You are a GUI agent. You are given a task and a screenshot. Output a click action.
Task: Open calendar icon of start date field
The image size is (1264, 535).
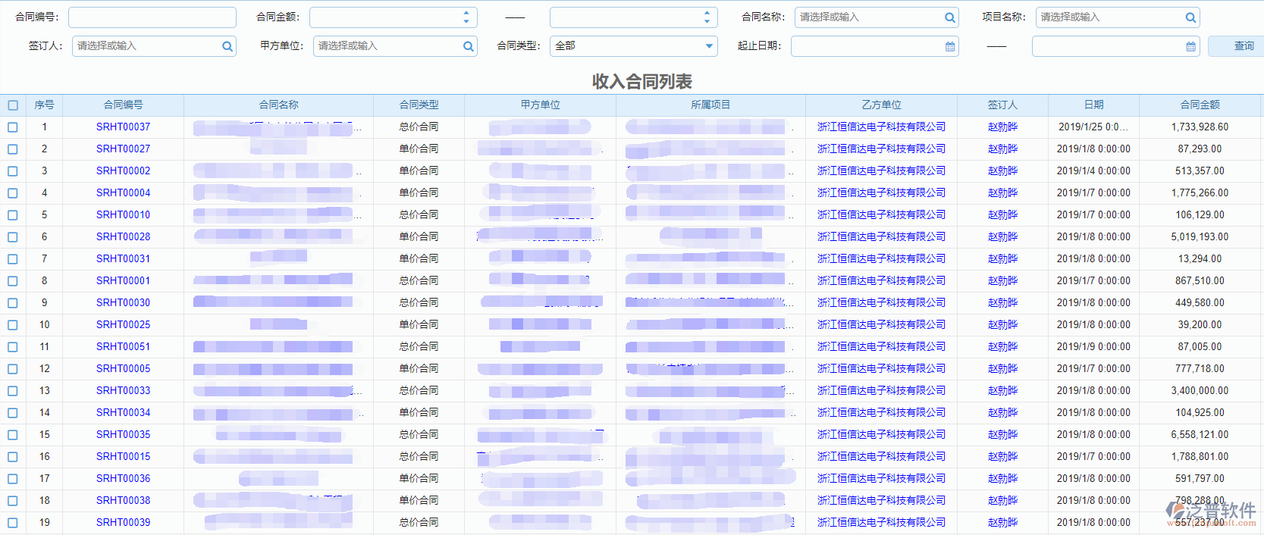click(x=949, y=46)
